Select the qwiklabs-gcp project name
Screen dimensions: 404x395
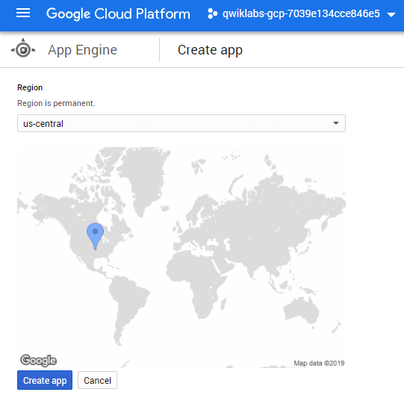[301, 14]
